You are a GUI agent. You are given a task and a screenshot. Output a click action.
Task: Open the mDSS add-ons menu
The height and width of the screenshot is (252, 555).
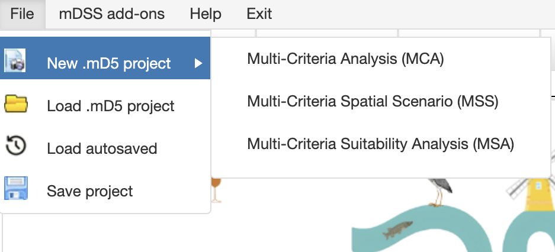point(112,14)
